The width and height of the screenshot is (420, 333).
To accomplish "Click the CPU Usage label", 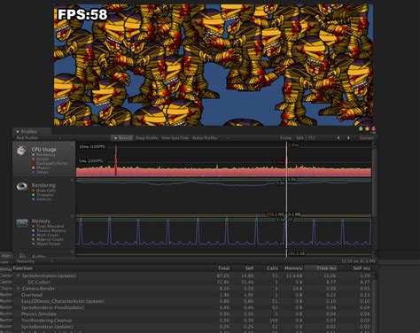I will (44, 150).
